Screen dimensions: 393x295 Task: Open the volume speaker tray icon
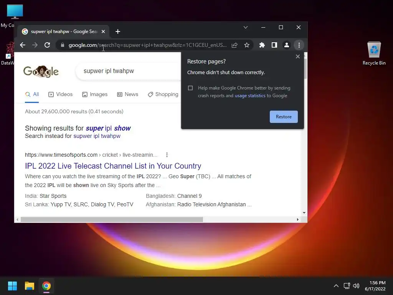(x=356, y=286)
